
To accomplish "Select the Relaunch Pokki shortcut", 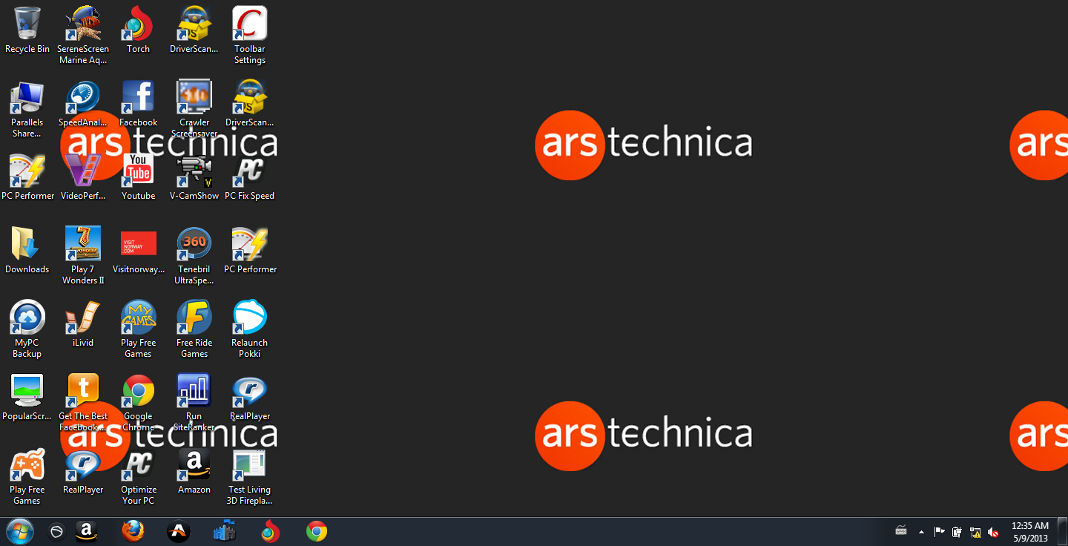I will pyautogui.click(x=250, y=329).
